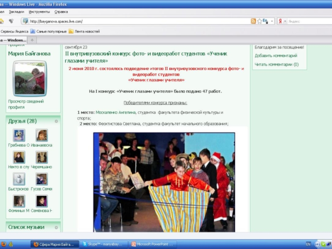Click the green quick launch icon beside Firefox
332x249 pixels.
pyautogui.click(x=10, y=244)
